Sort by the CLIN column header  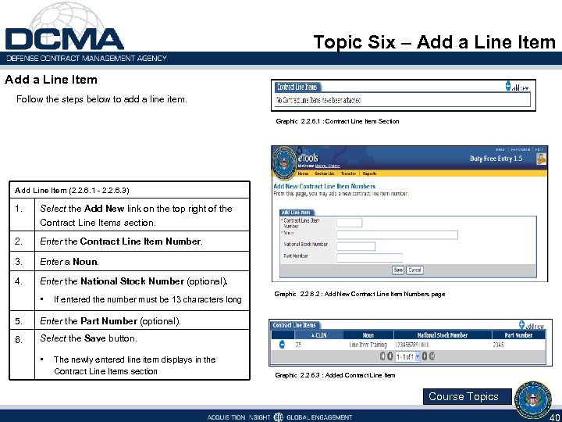coord(318,335)
